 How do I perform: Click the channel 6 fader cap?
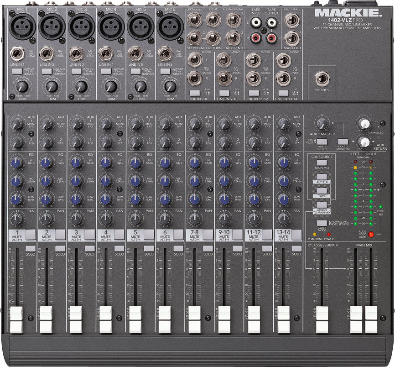165,320
